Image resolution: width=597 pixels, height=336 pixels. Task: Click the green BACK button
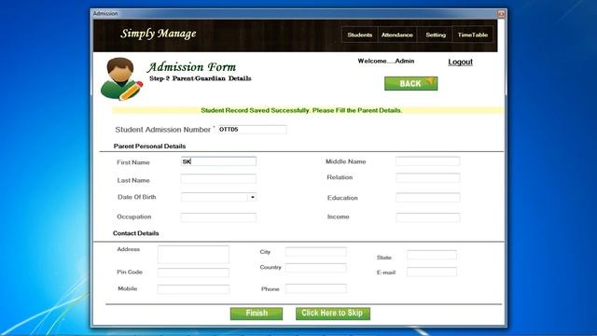click(x=410, y=83)
